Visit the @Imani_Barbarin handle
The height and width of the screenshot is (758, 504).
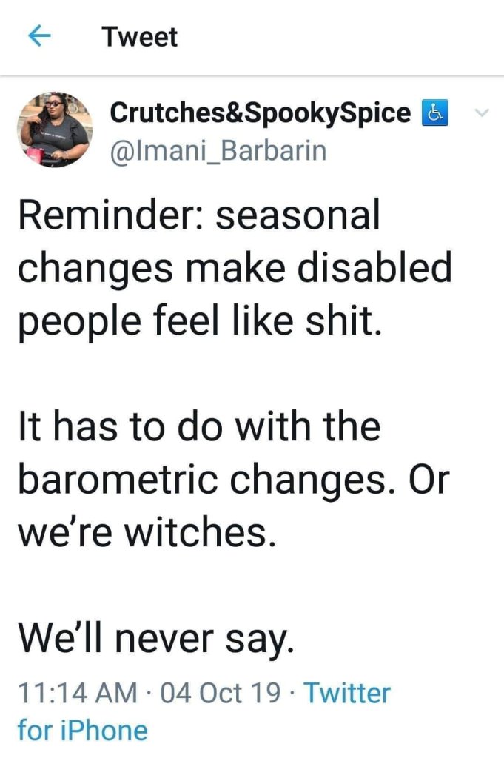click(x=218, y=150)
